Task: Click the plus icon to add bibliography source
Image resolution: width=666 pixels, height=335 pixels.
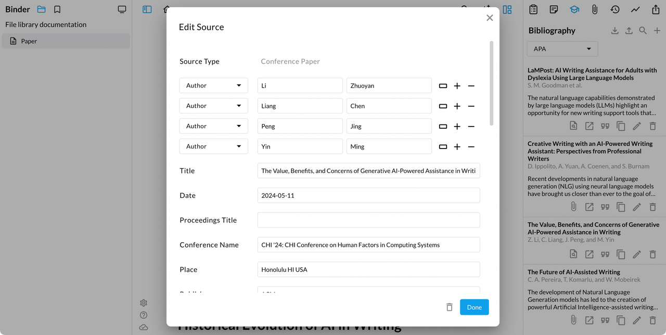Action: pyautogui.click(x=657, y=31)
